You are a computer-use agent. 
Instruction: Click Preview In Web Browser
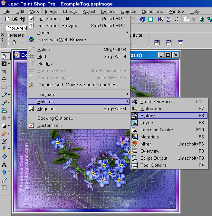click(79, 40)
